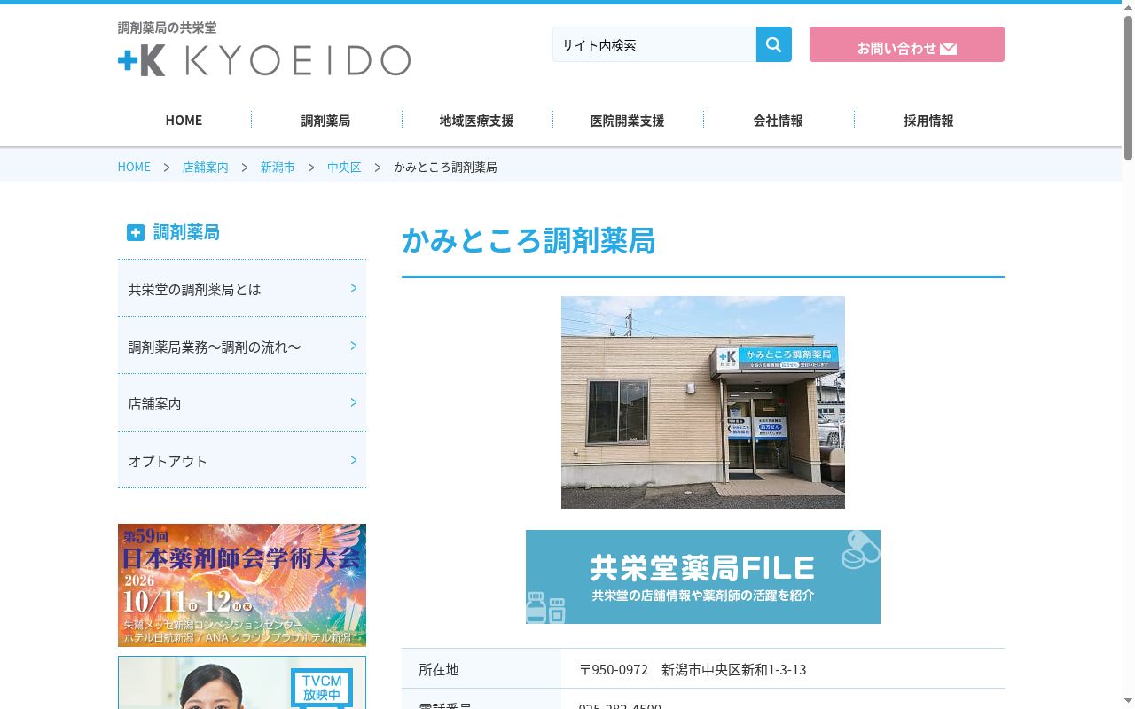Click かみところ調剤薬局 breadcrumb text
The height and width of the screenshot is (709, 1135).
click(x=445, y=167)
